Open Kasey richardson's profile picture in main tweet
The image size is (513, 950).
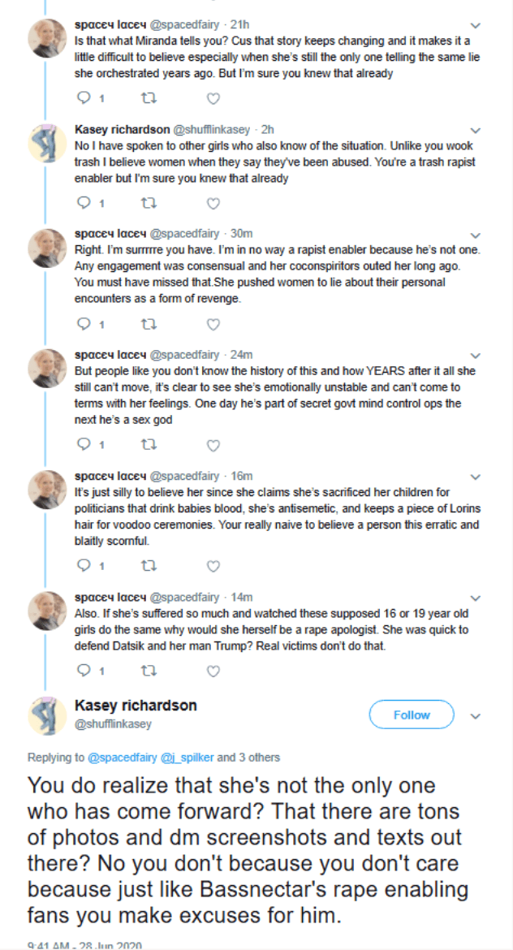pos(47,715)
